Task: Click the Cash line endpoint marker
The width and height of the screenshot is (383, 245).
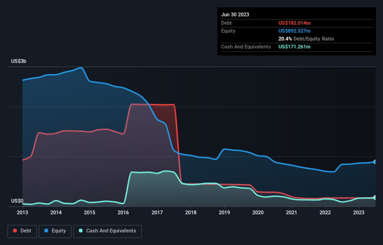Action: [375, 197]
